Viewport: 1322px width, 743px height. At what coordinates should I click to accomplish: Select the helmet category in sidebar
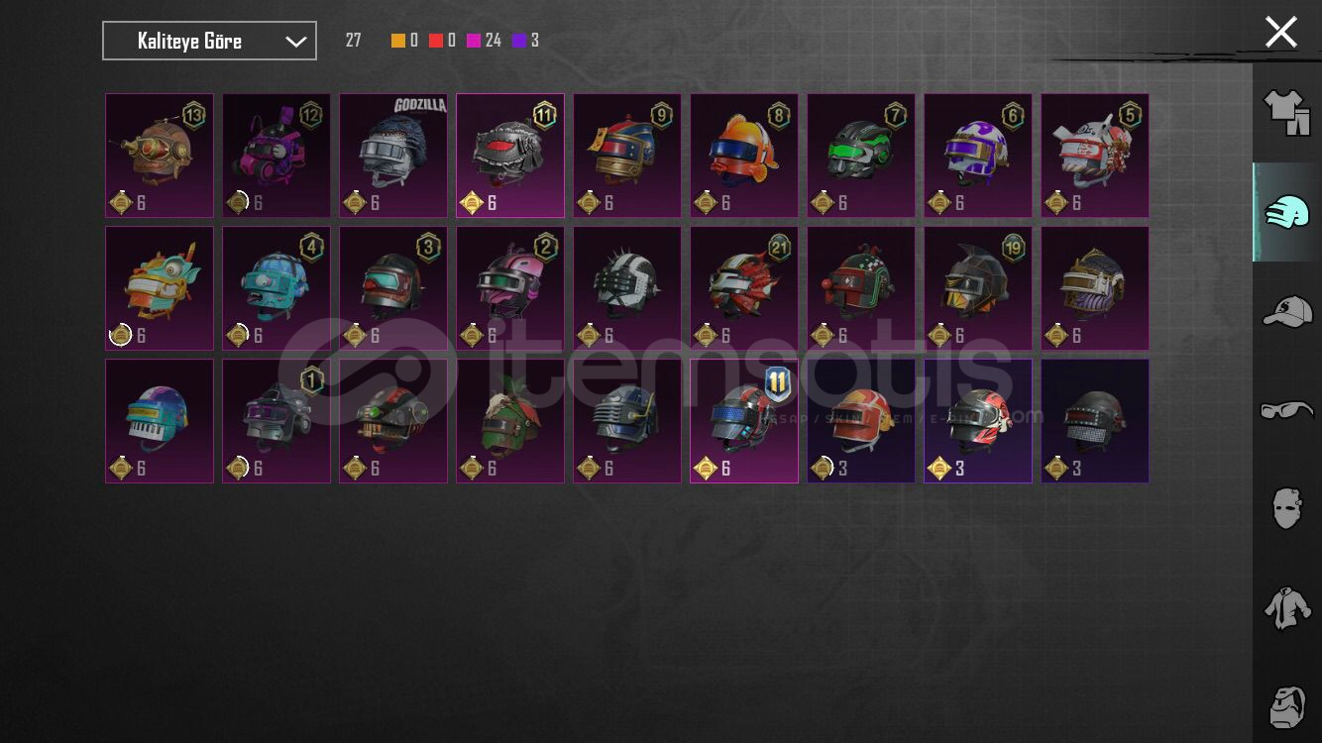(1286, 212)
